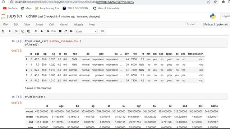Click the count row label in describe output
Screen dimensions: 230x129
29,111
